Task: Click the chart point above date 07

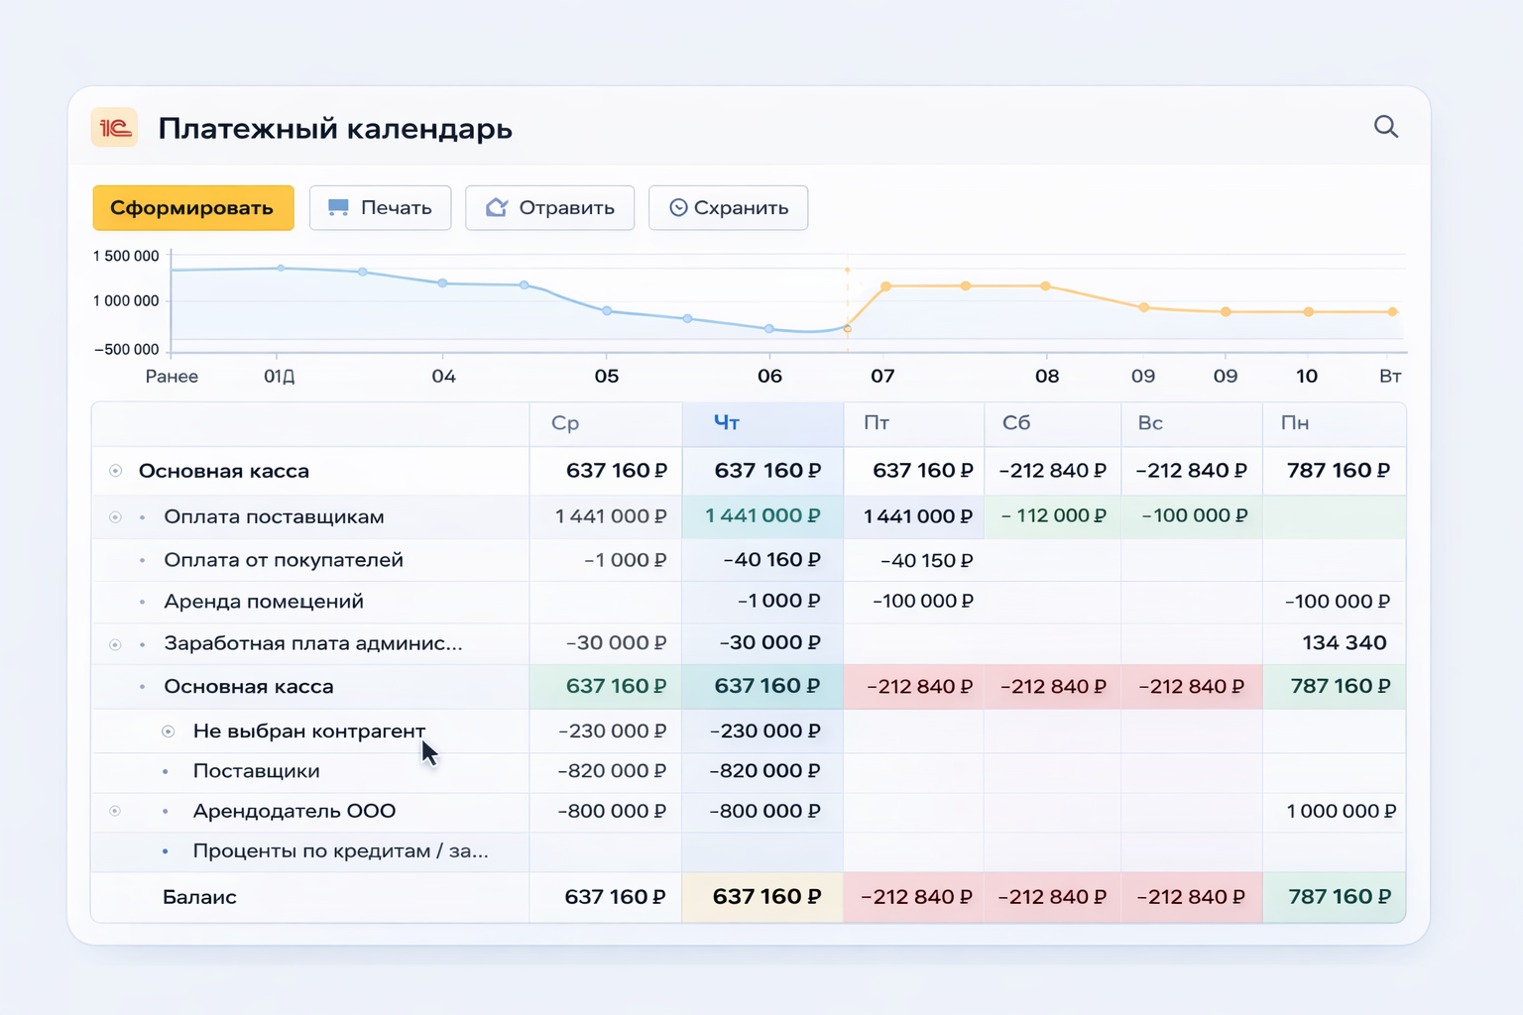Action: click(x=885, y=286)
